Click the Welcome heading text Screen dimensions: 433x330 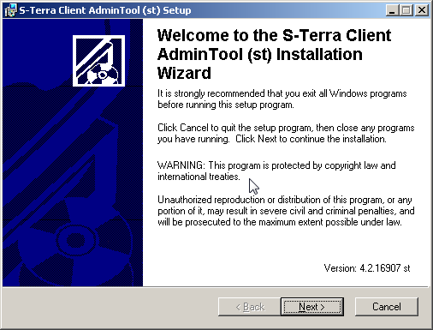coord(274,54)
